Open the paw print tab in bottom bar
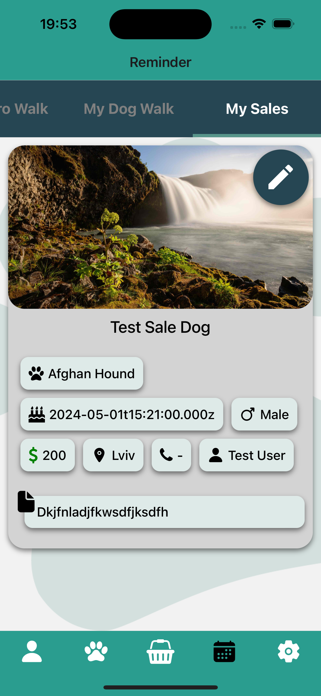Viewport: 321px width, 696px height. [x=96, y=651]
